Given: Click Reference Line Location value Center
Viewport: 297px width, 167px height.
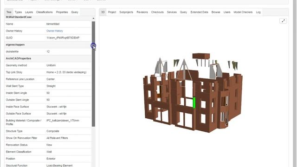Looking at the screenshot, I should [51, 79].
